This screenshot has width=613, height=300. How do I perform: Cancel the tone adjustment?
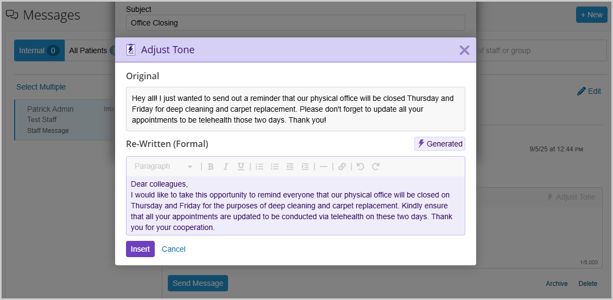[174, 249]
